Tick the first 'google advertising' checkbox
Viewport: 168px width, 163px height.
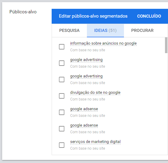(x=62, y=63)
